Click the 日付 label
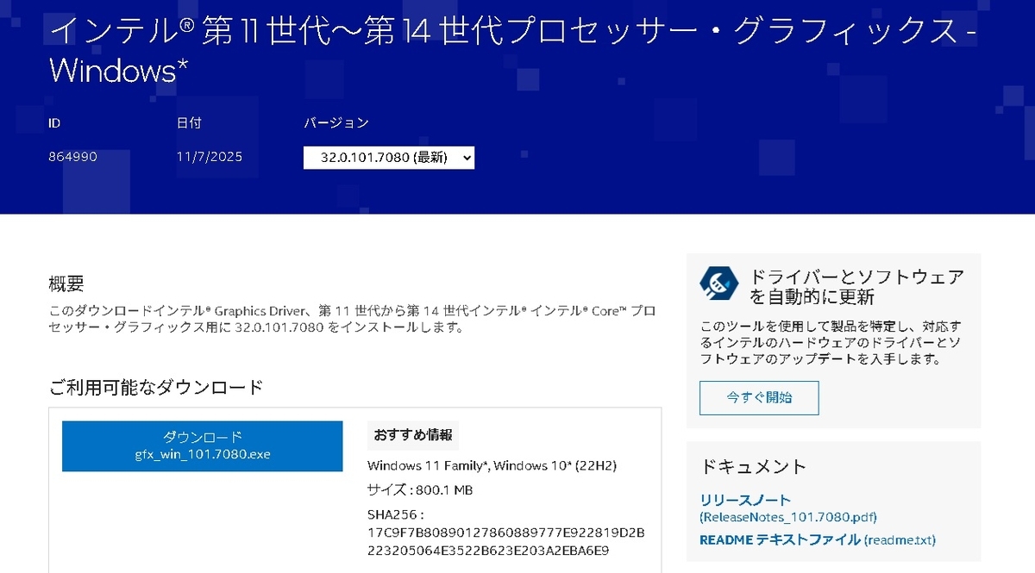 pos(189,122)
